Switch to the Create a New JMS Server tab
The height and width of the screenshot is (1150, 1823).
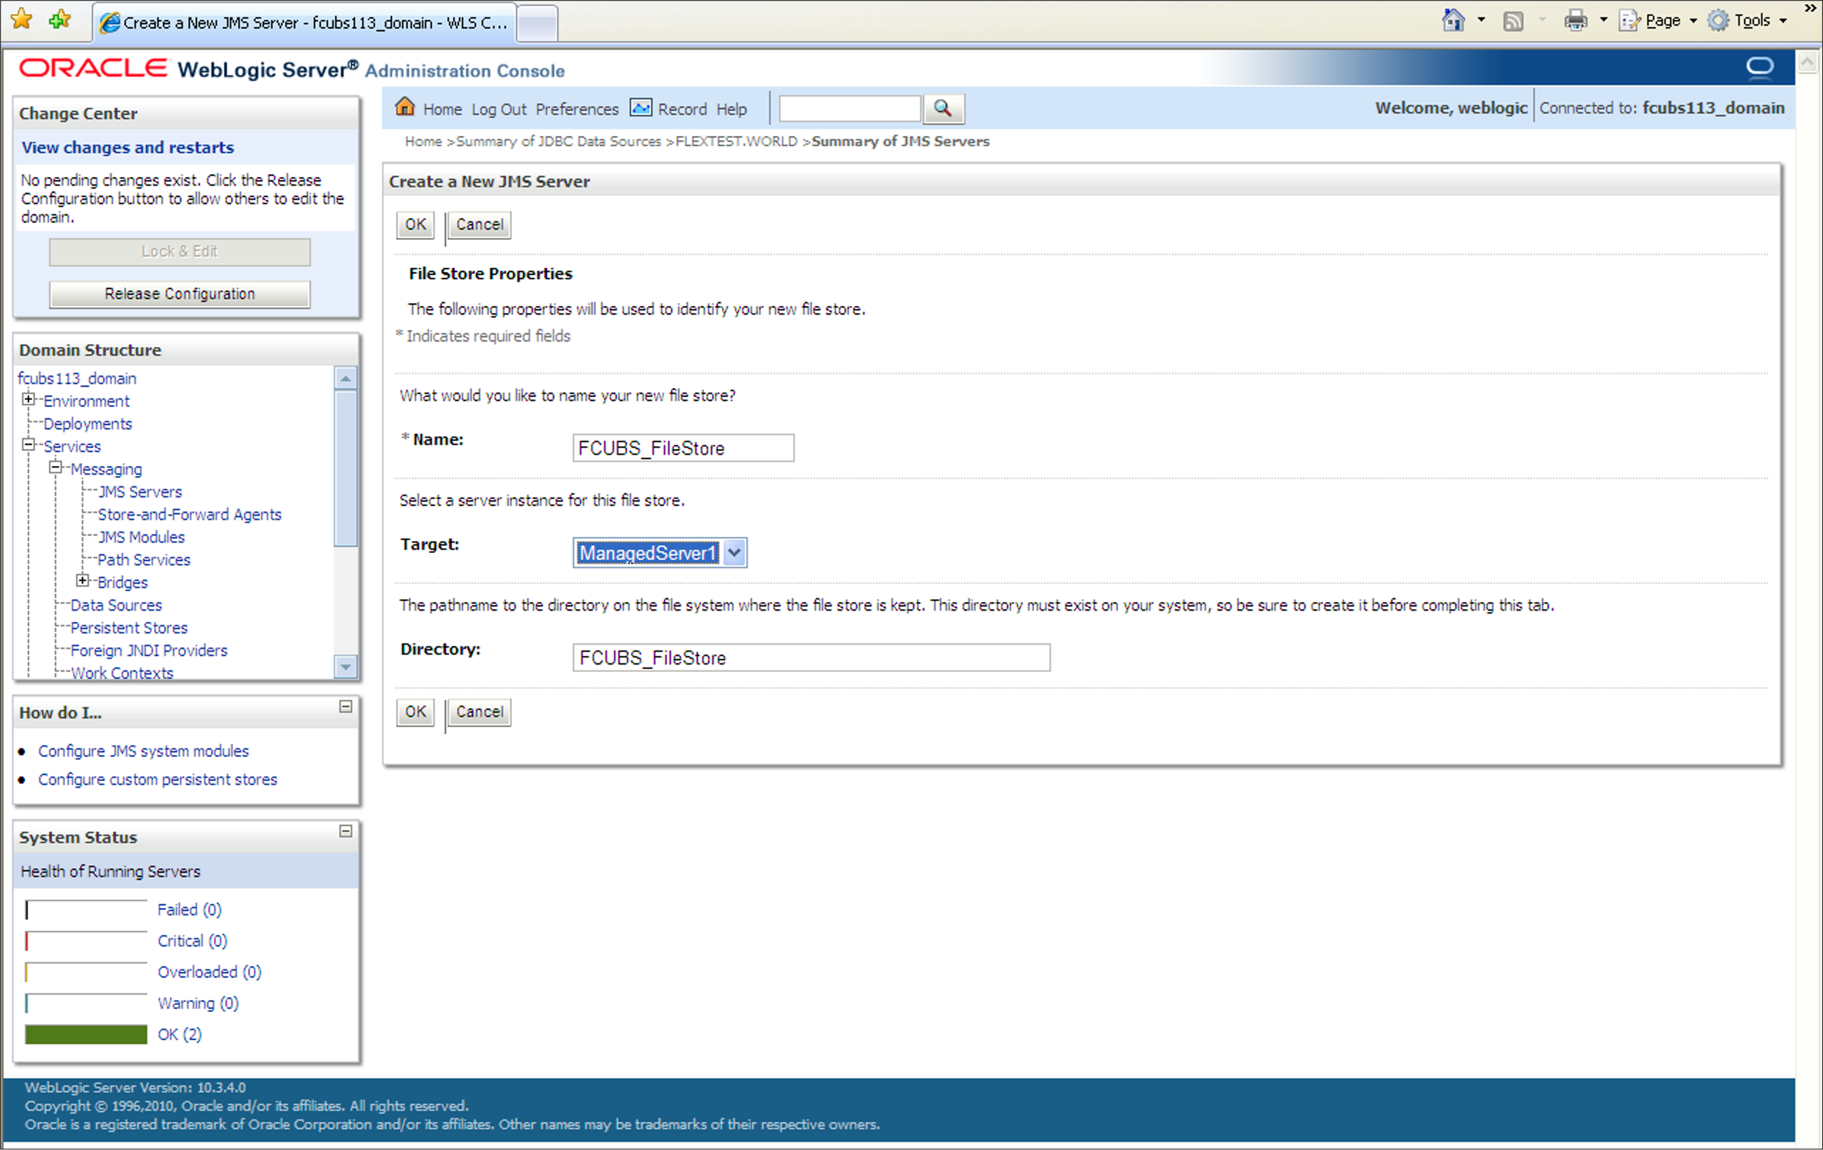[x=305, y=23]
